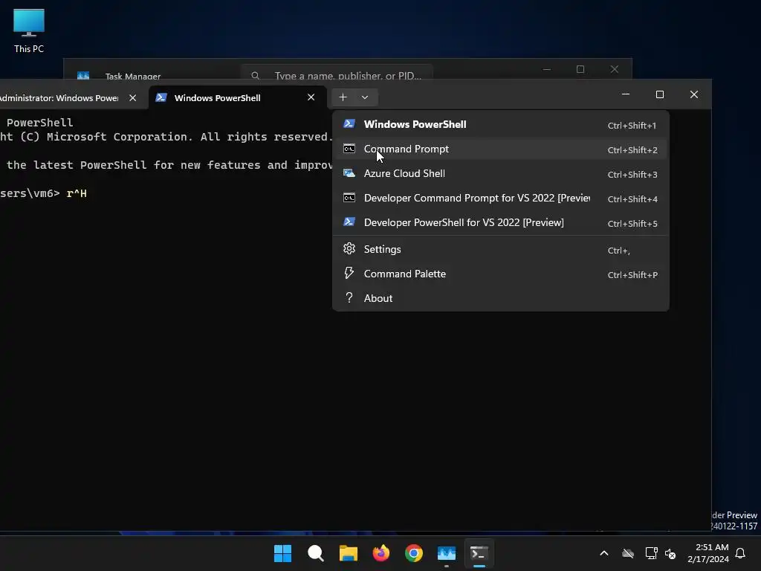Screen dimensions: 761x571
Task: Minimize the Terminal window
Action: tap(626, 94)
